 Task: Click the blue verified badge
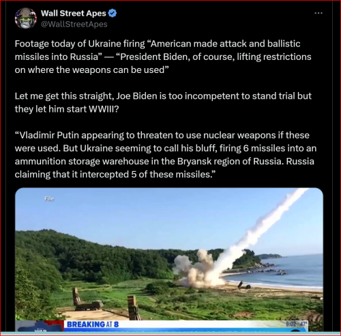[x=113, y=14]
